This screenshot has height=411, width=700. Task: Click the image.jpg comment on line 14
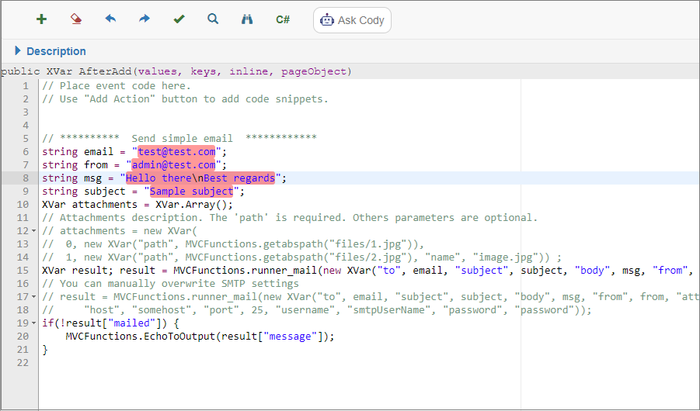tap(301, 257)
